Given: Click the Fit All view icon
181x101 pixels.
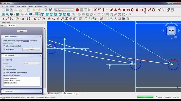Looking at the screenshot, I should tap(3, 14).
